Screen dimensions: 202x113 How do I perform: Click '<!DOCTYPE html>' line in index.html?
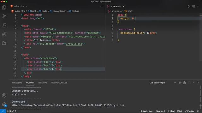(32, 15)
